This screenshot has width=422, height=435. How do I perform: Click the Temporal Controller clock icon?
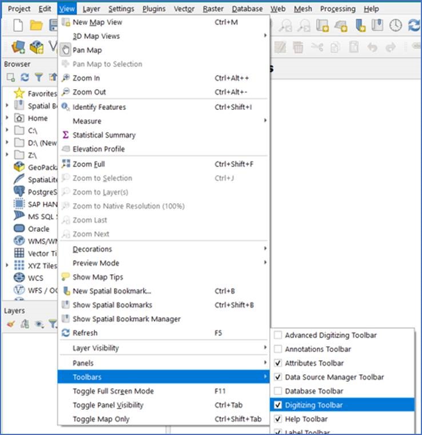pyautogui.click(x=395, y=26)
